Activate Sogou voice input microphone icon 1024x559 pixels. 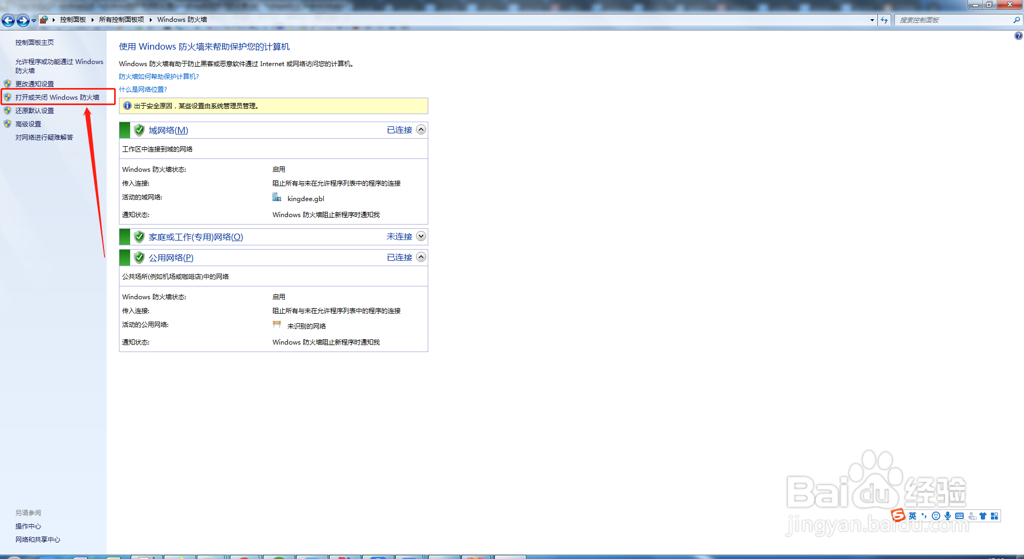point(947,516)
